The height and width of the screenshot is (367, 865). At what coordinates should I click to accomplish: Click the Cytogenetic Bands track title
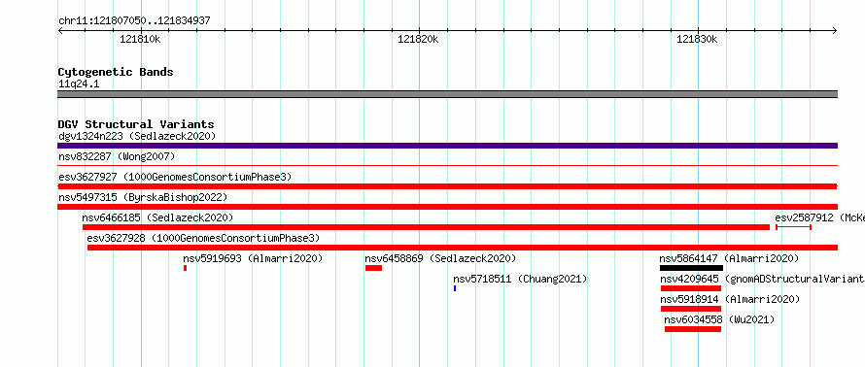coord(116,72)
